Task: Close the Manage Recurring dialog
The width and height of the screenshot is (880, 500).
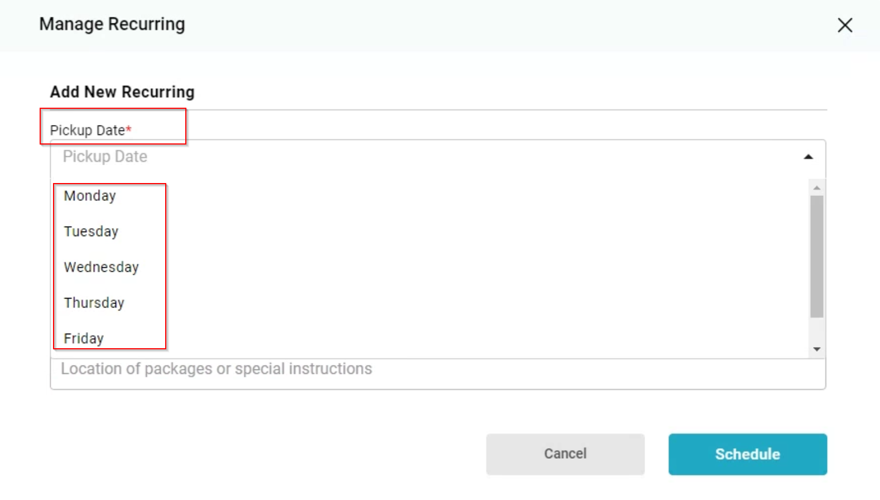Action: [845, 25]
